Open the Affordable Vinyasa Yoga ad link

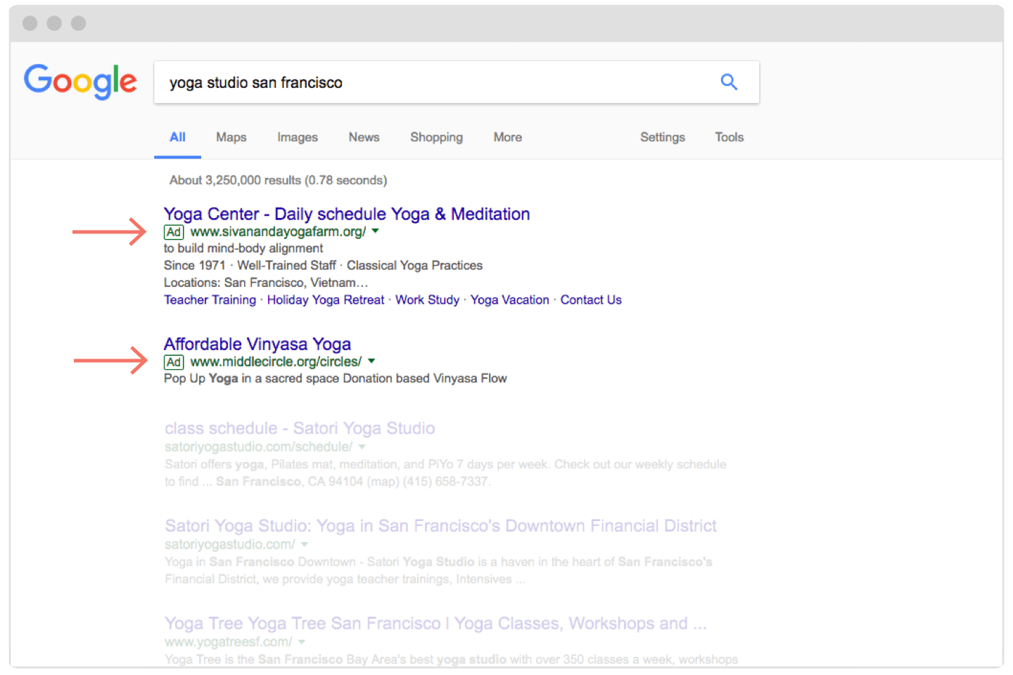pos(257,344)
